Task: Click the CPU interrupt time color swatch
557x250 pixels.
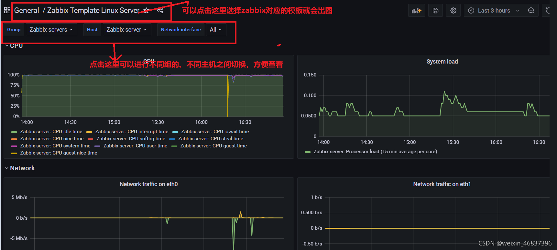Action: tap(89, 132)
